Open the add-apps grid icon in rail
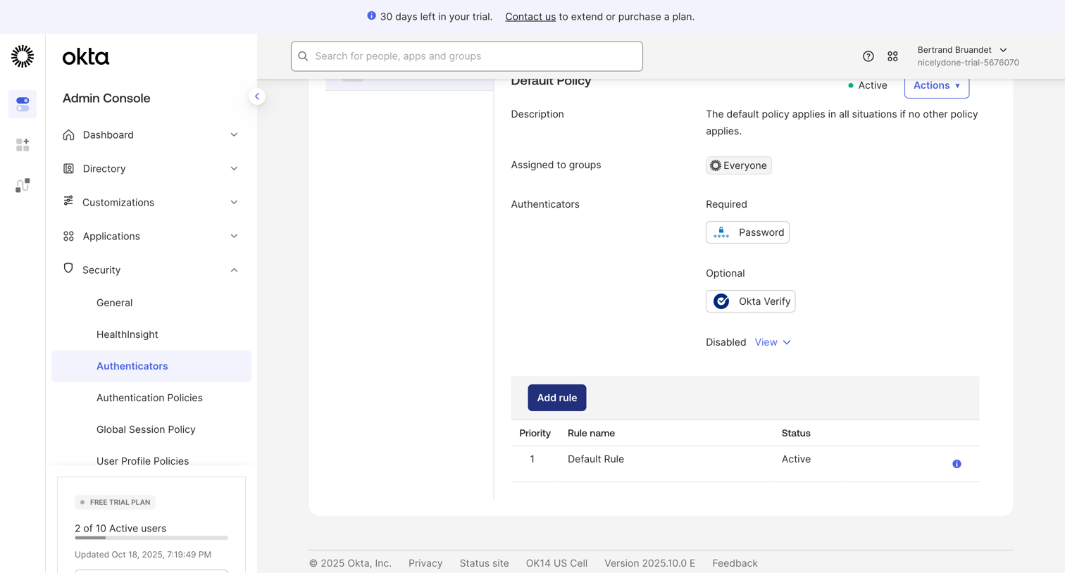The image size is (1065, 573). 23,145
